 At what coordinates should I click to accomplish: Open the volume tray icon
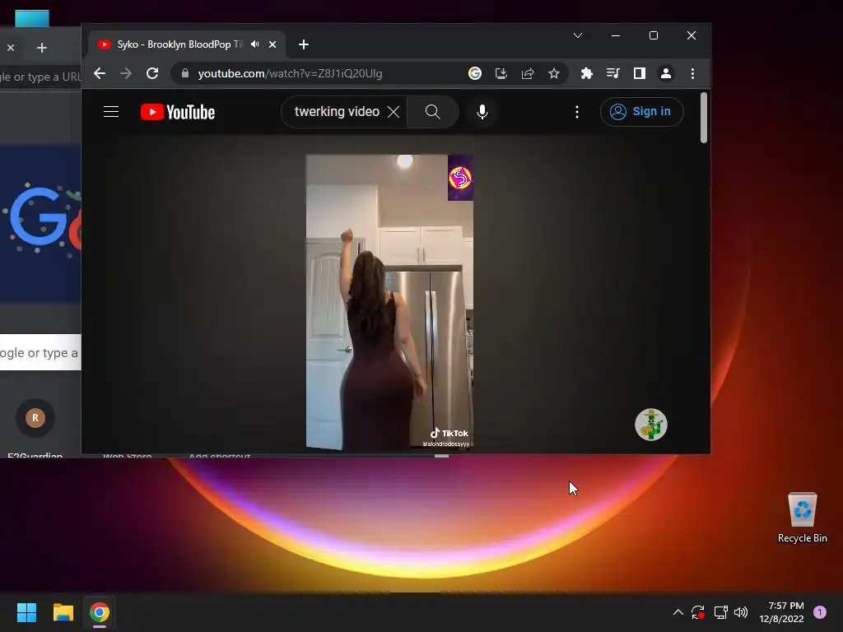point(741,612)
